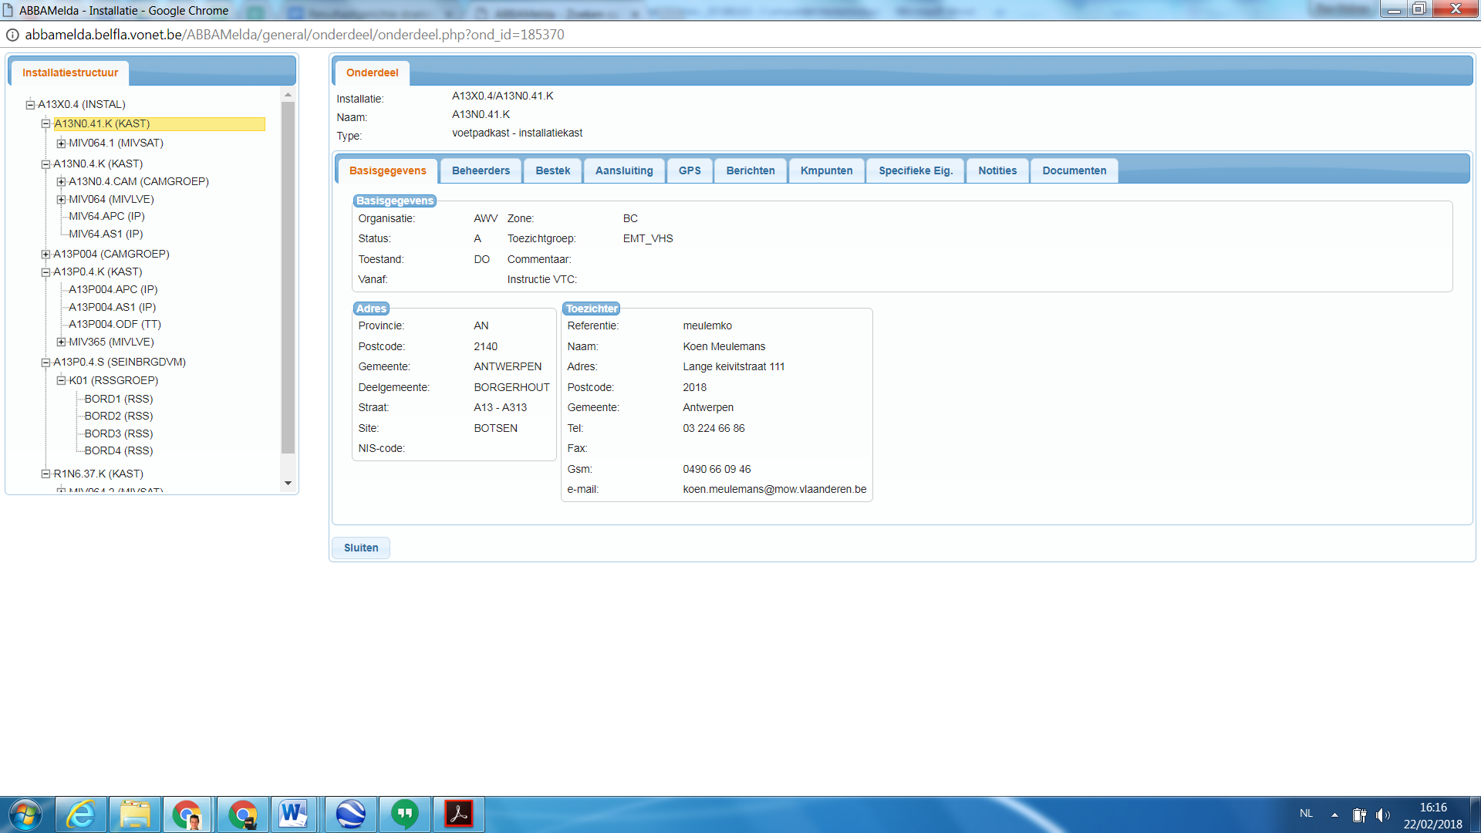
Task: Open Windows Explorer folder icon in taskbar
Action: click(x=135, y=814)
